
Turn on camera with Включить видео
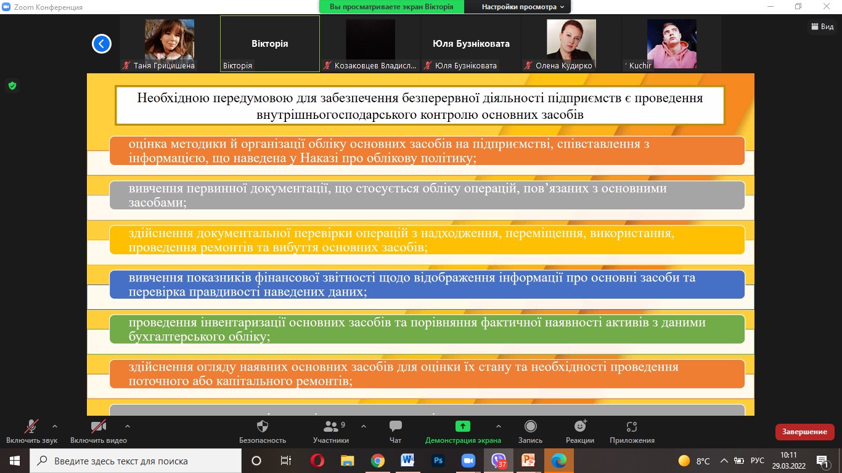click(x=98, y=427)
